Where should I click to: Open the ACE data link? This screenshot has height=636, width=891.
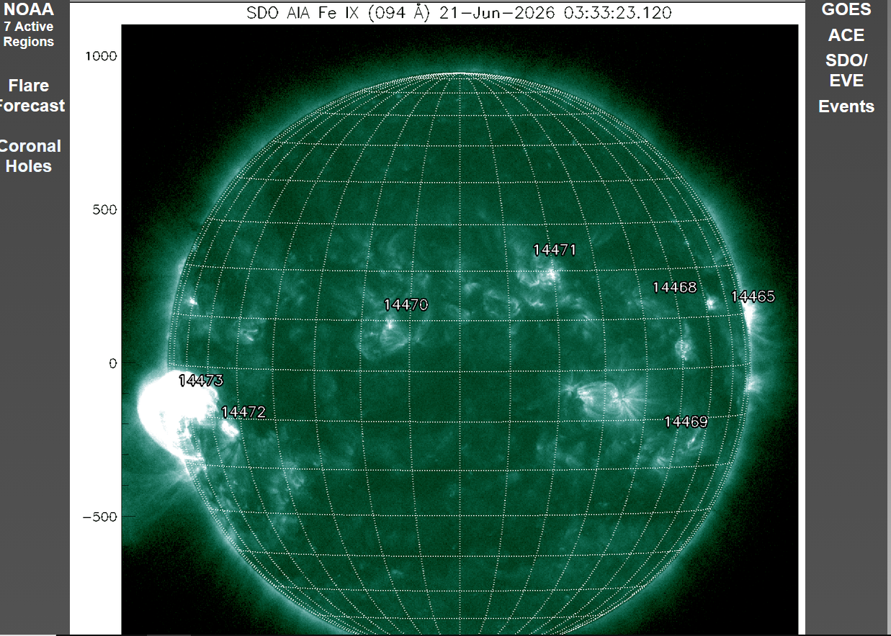[x=846, y=35]
